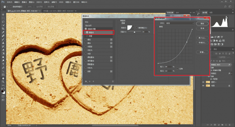Select the Zoom magnifier tool

(x=3, y=82)
